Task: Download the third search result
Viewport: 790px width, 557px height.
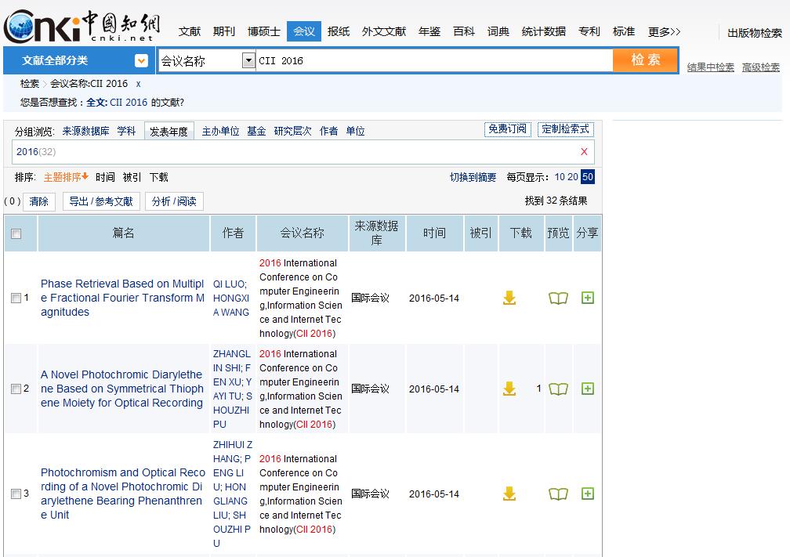Action: [x=509, y=494]
